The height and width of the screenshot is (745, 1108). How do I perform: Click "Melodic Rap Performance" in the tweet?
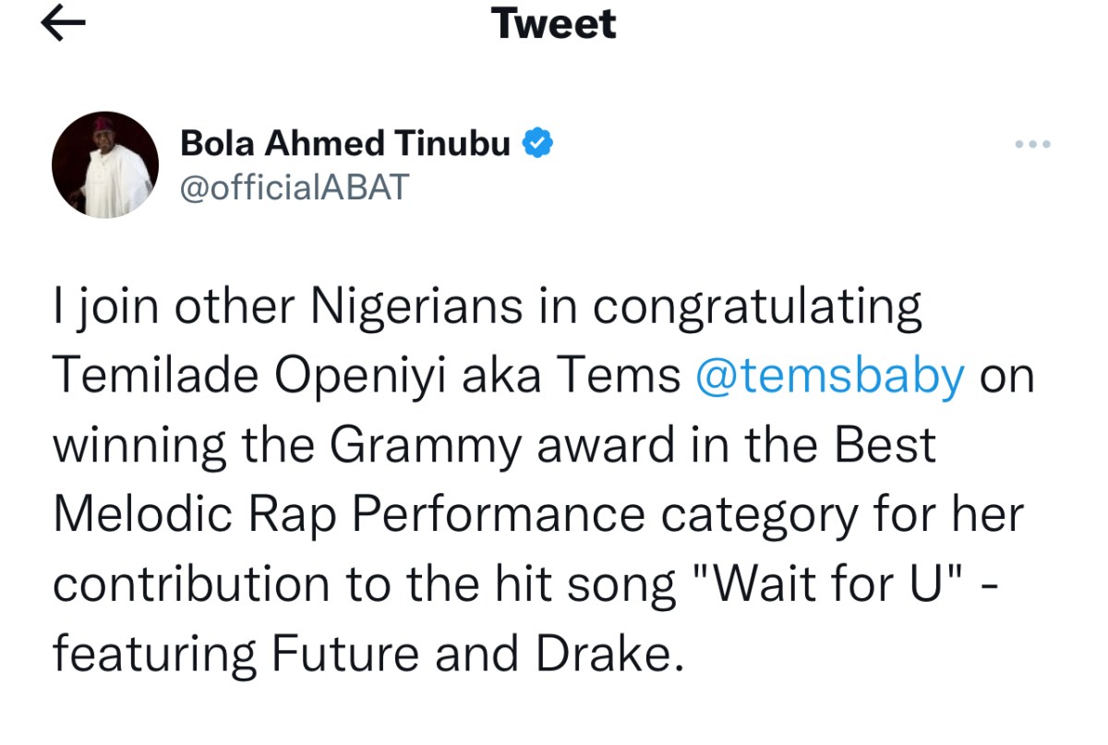coord(349,515)
